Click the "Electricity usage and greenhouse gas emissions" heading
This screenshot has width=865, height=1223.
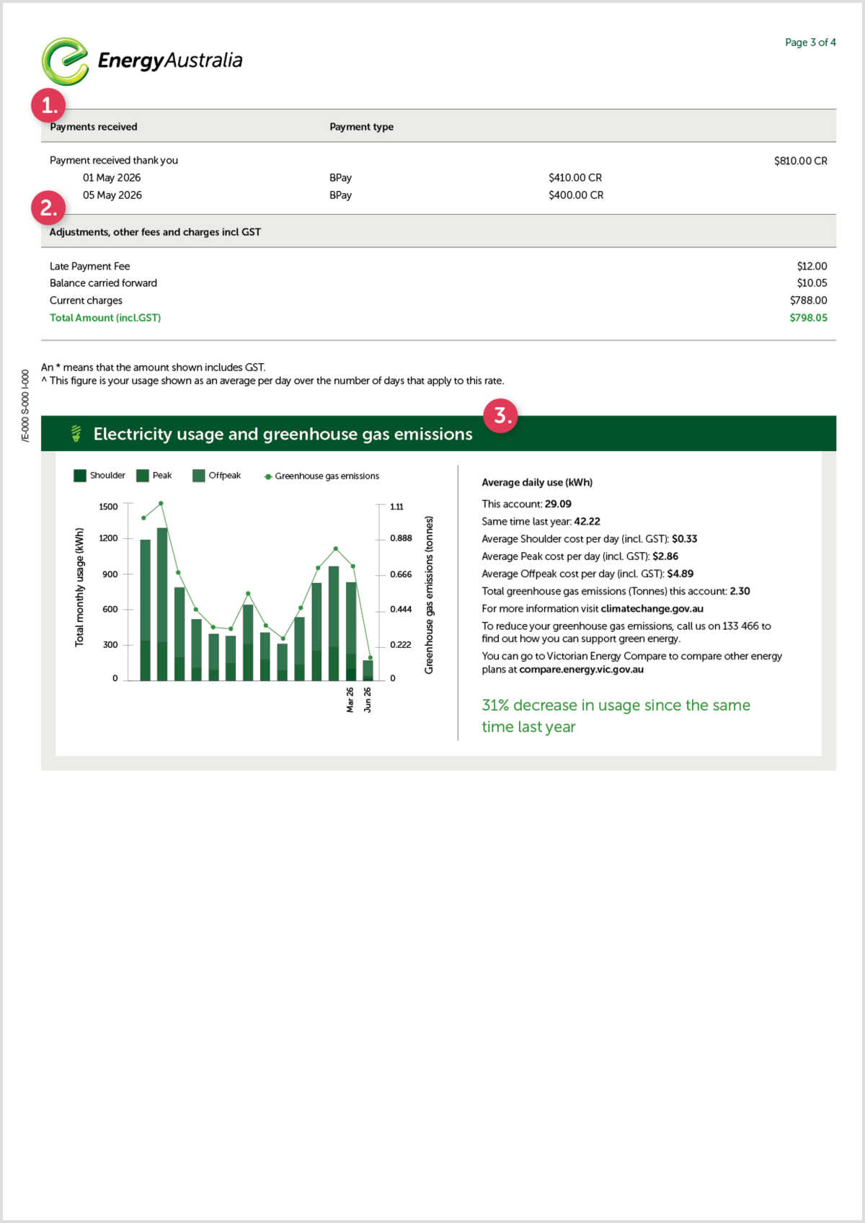[x=283, y=434]
